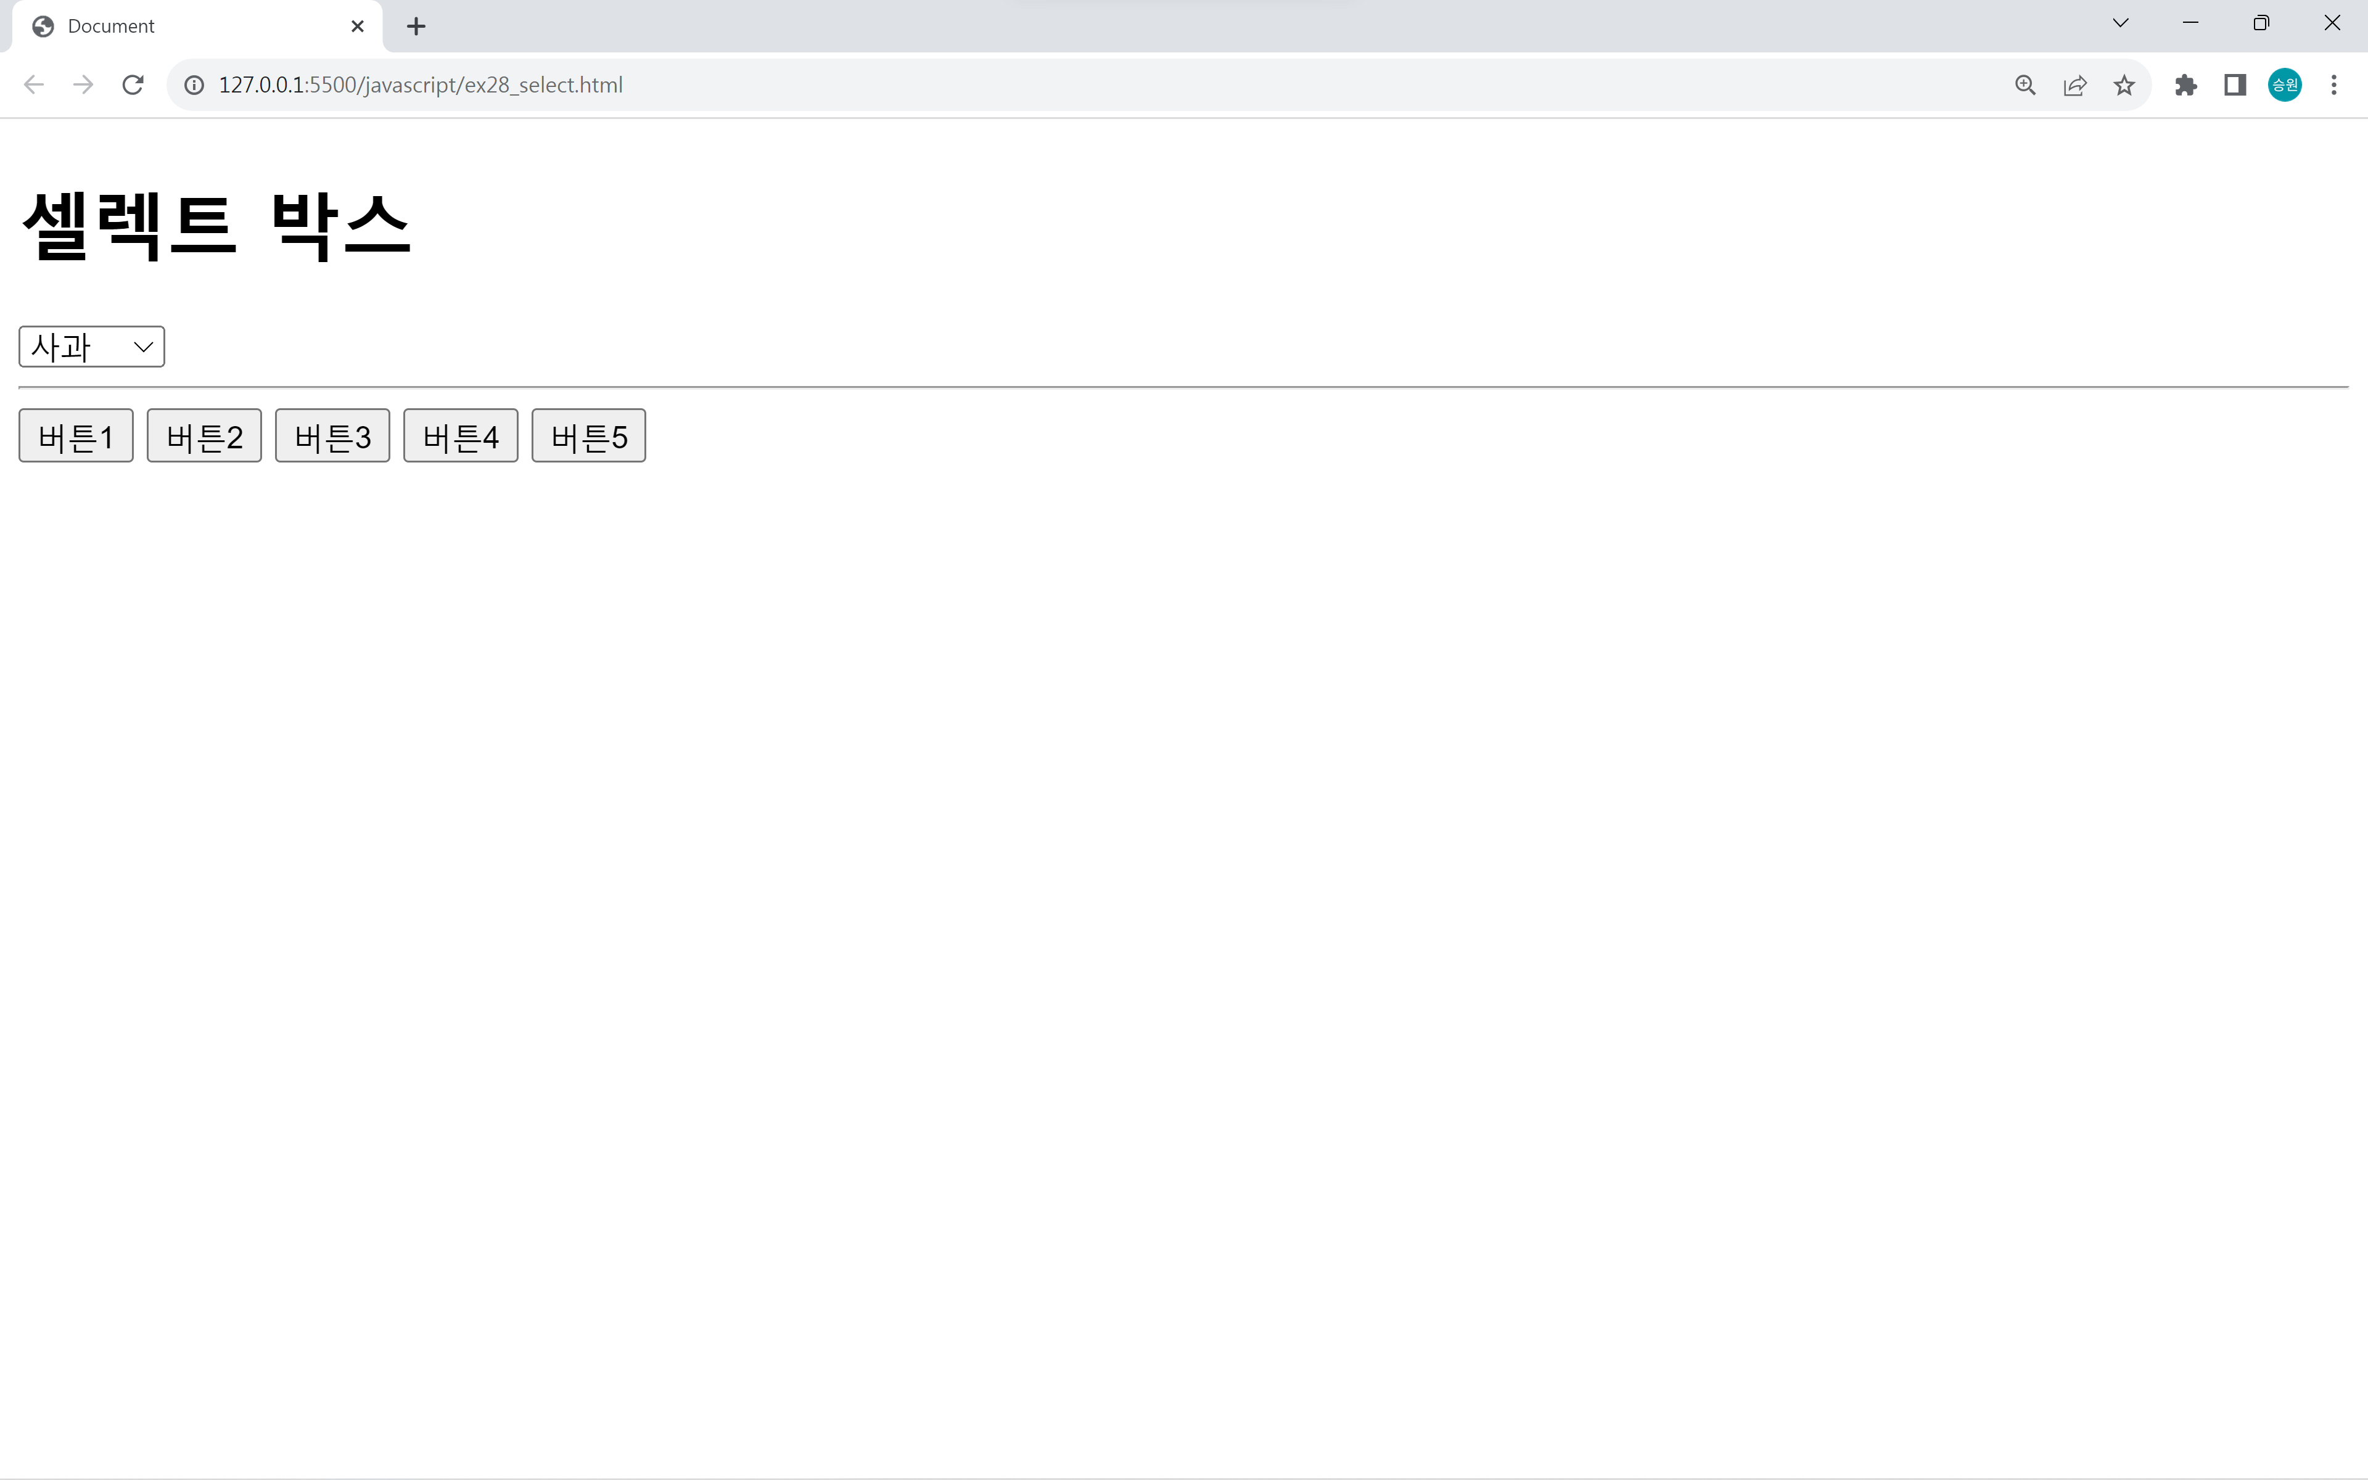Open Chrome three-dot menu
The width and height of the screenshot is (2368, 1480).
pyautogui.click(x=2333, y=85)
